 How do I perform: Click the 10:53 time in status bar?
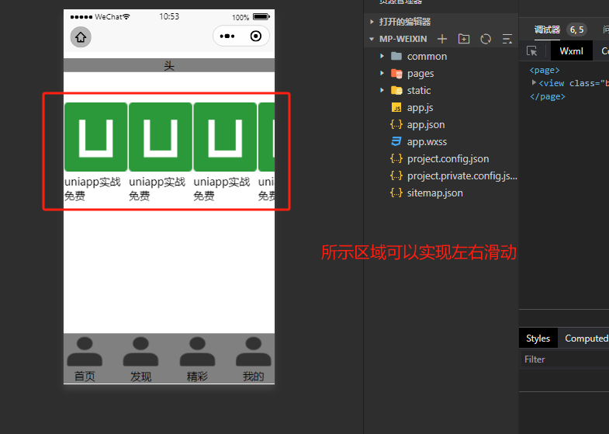(169, 16)
